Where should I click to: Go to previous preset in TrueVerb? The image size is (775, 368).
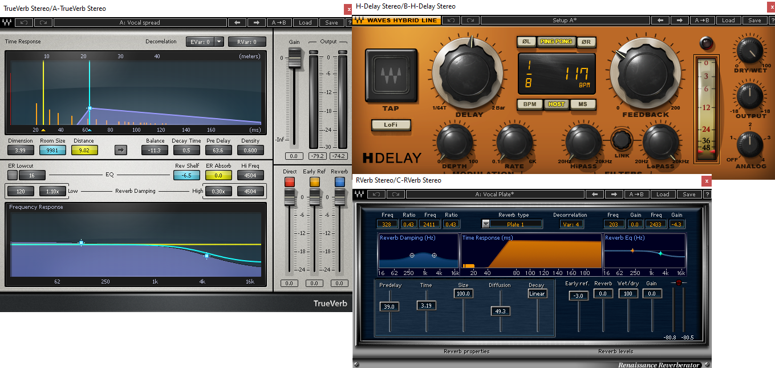[237, 23]
